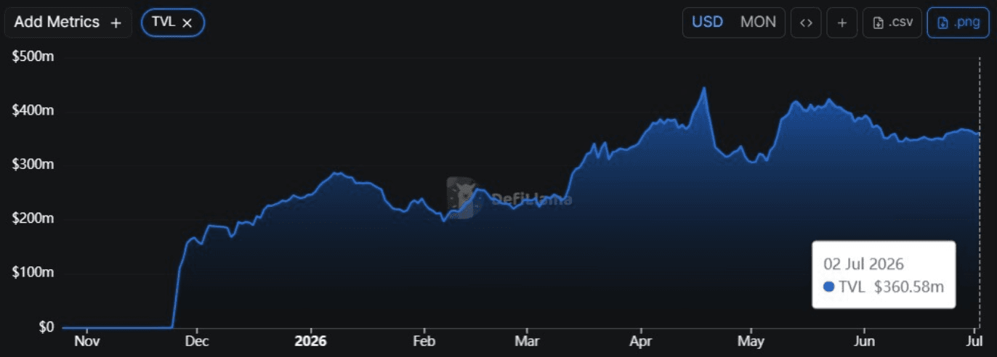This screenshot has width=997, height=357.
Task: Click the Dec x-axis label
Action: 198,341
